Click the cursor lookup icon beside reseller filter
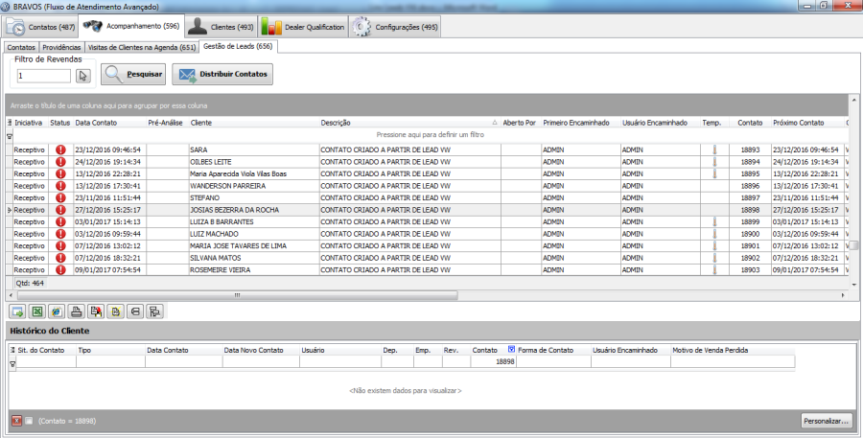 (83, 76)
